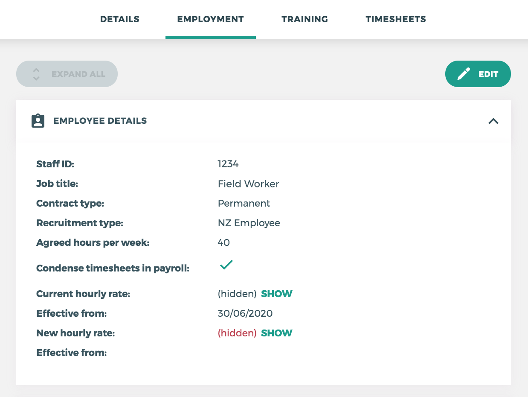The height and width of the screenshot is (397, 528).
Task: Switch to the Training tab
Action: pos(305,19)
